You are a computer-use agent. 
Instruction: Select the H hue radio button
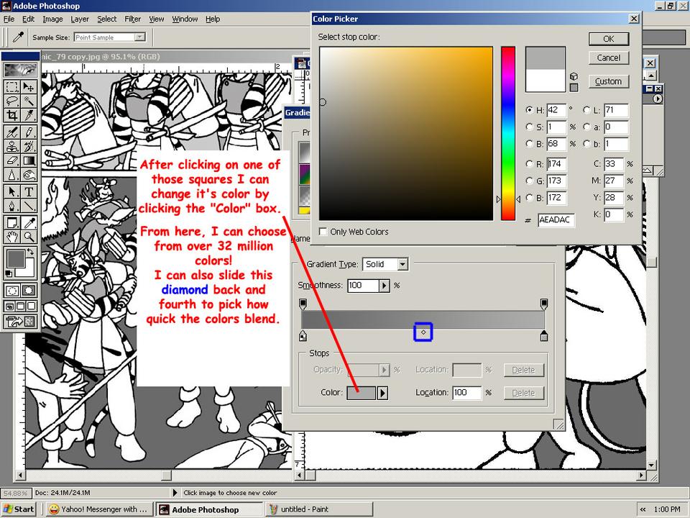[530, 110]
